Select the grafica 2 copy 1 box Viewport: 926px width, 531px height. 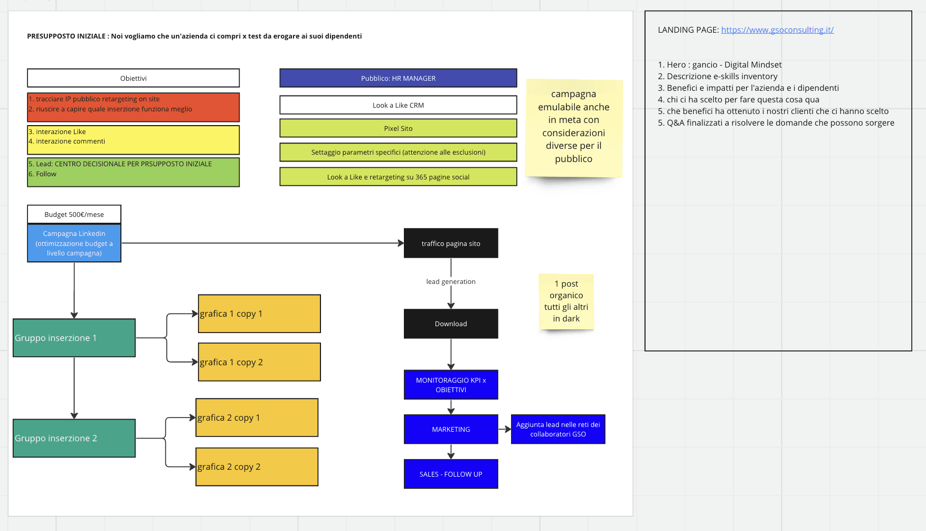257,418
